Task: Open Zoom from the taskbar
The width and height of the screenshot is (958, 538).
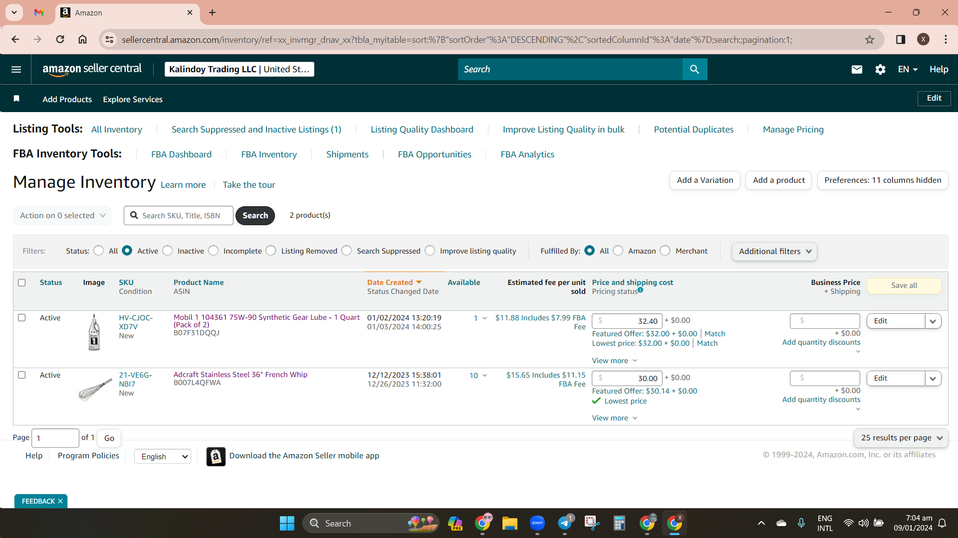Action: [537, 523]
